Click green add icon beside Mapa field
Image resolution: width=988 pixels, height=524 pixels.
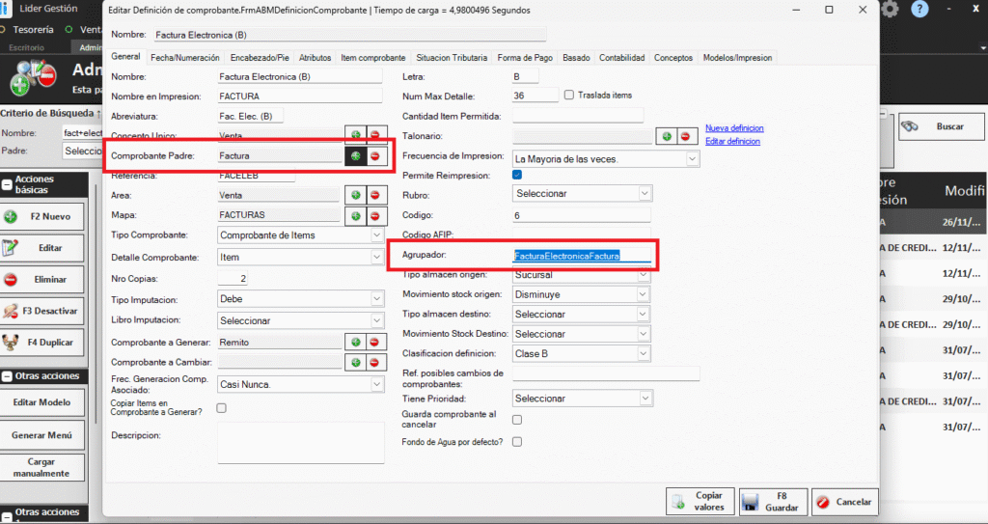tap(356, 214)
